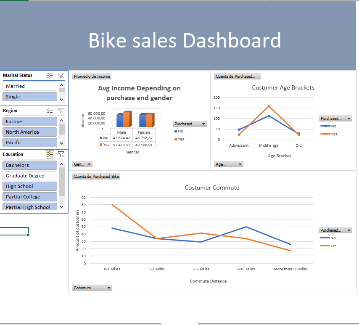This screenshot has height=325, width=359.
Task: Open the Purchased dropdown on income chart
Action: pyautogui.click(x=188, y=124)
